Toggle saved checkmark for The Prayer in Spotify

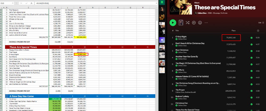coord(251,91)
